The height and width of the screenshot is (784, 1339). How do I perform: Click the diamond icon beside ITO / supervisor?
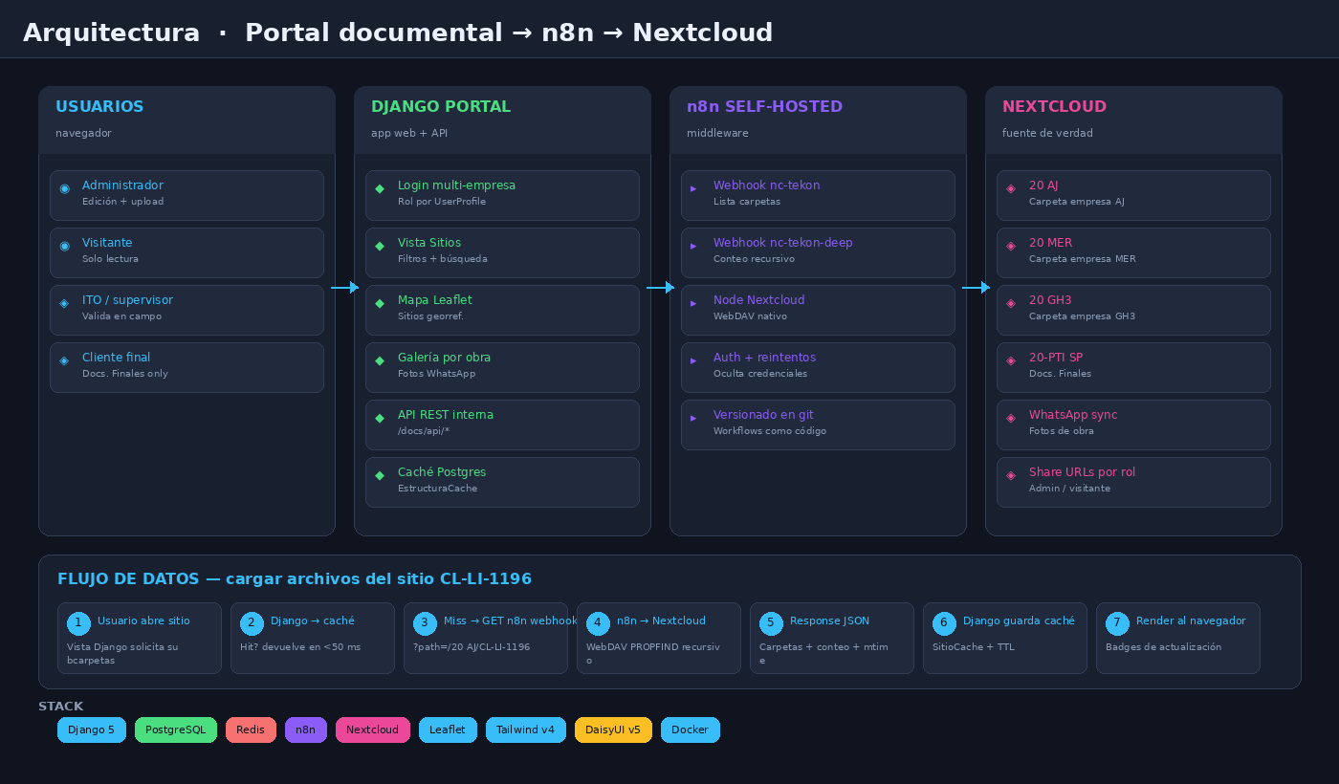(x=64, y=303)
